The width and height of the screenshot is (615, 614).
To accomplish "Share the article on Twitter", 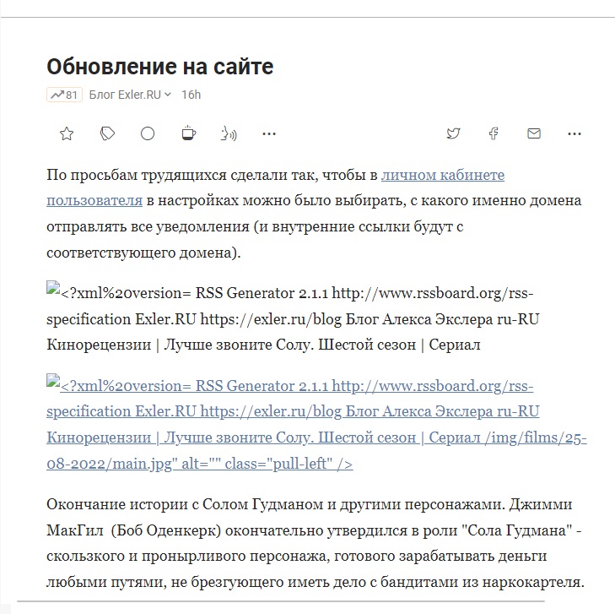I will click(453, 133).
